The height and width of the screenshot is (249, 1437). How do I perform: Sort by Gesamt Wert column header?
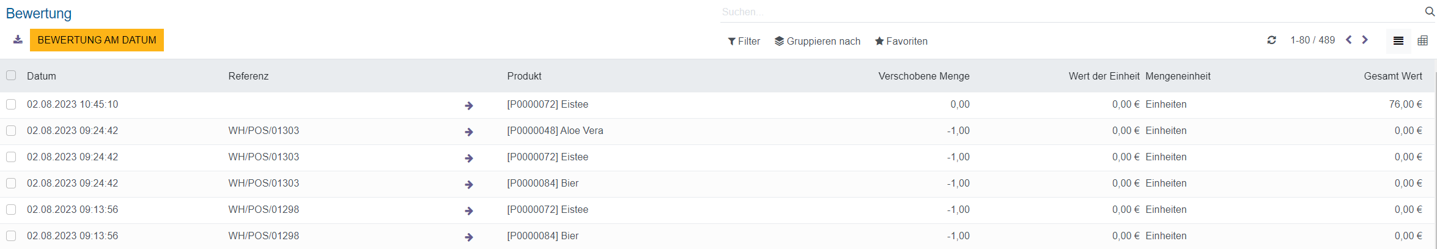click(1392, 76)
